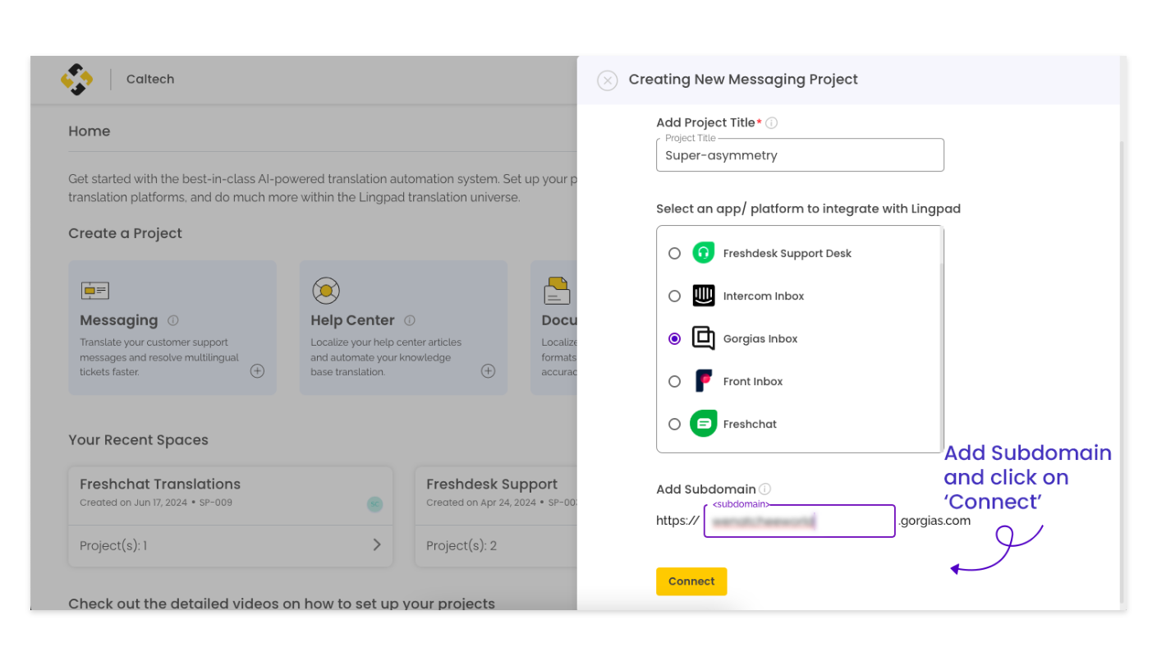Click the Freshdesk Support Desk label
Screen dimensions: 1157x666
coord(787,254)
